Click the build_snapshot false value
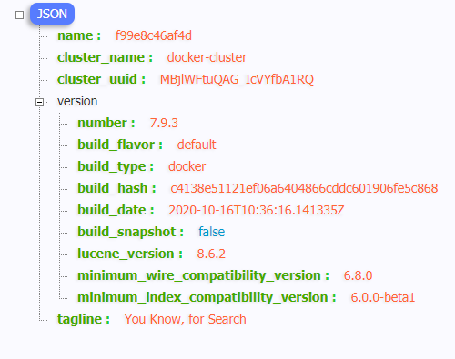 (212, 232)
